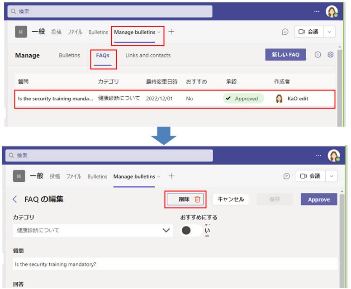Click the bottom window's team icon beside 一般

(19, 176)
